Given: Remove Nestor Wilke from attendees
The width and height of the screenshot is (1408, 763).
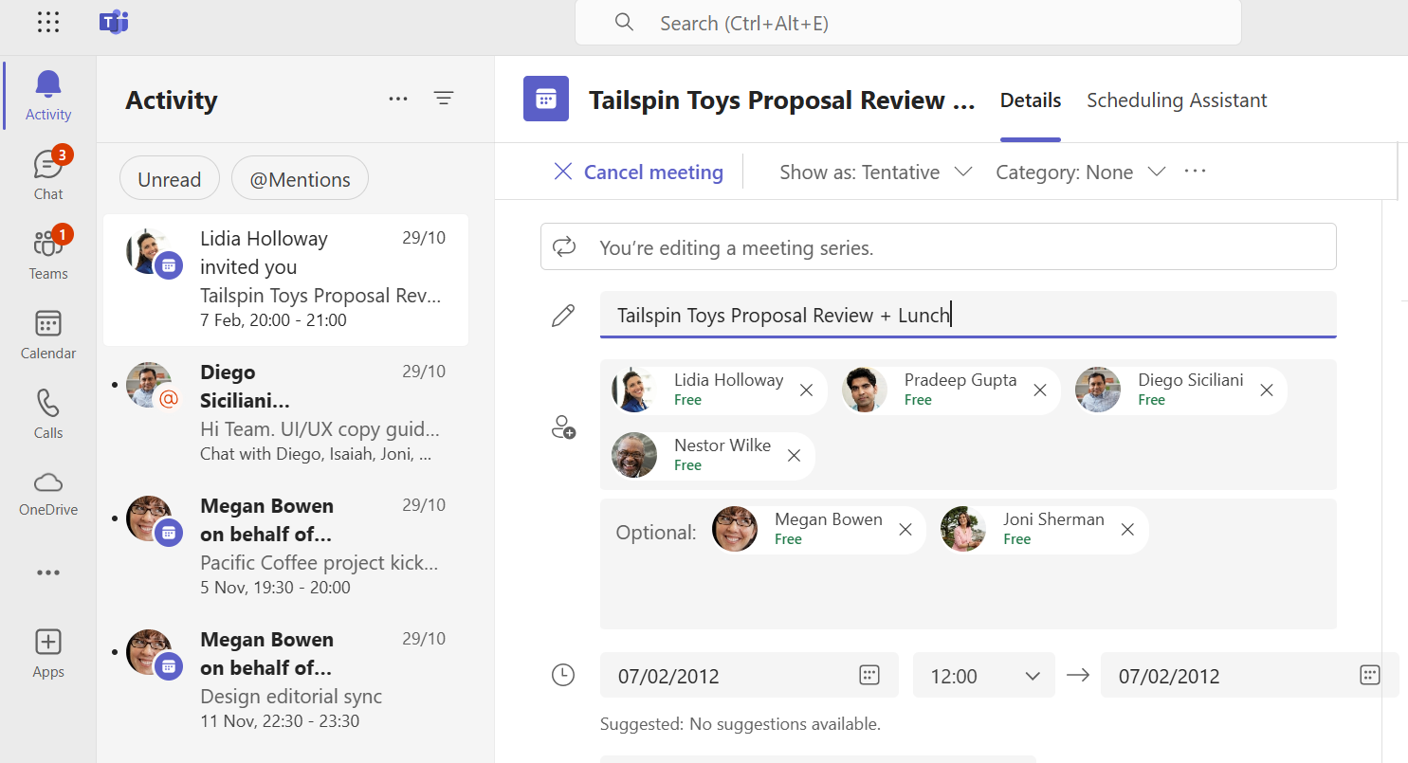Looking at the screenshot, I should [x=795, y=456].
